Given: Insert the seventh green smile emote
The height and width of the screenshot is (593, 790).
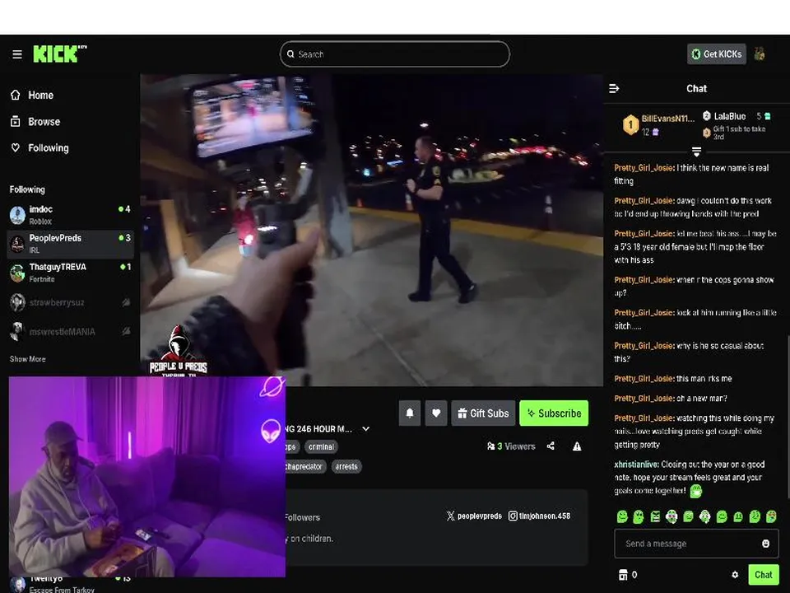Looking at the screenshot, I should pyautogui.click(x=722, y=516).
